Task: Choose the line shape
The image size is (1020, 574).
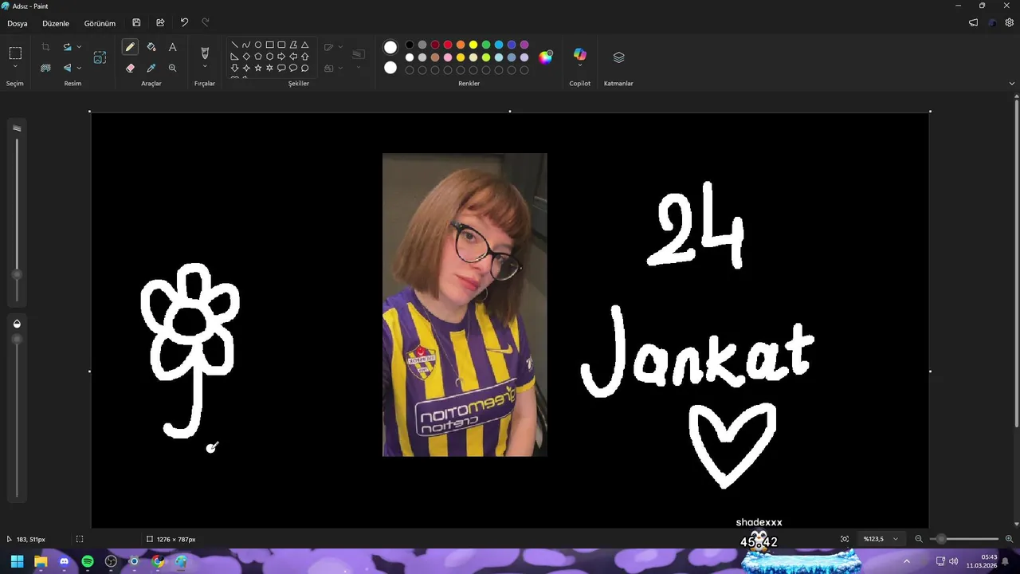Action: 234,45
